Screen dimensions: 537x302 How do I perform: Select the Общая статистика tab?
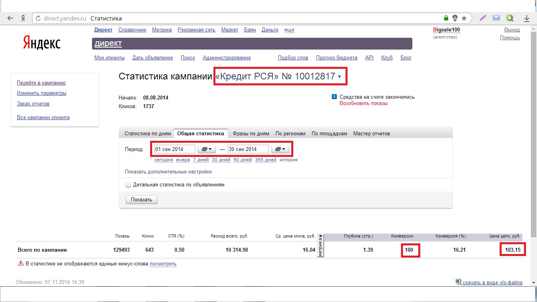(201, 133)
